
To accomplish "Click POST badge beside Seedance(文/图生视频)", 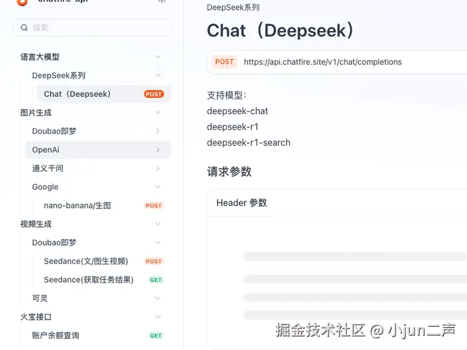I will pos(154,261).
